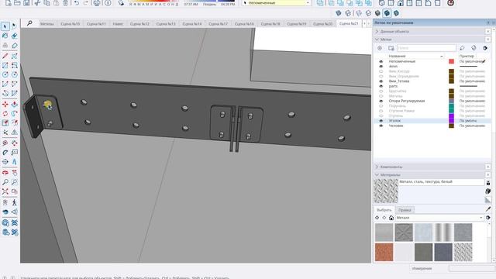This screenshot has width=496, height=279.
Task: Select the 3D Text letter A tool
Action: pyautogui.click(x=14, y=162)
